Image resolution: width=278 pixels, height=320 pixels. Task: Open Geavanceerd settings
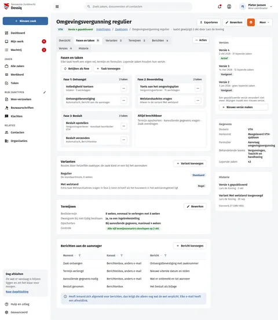tap(25, 312)
